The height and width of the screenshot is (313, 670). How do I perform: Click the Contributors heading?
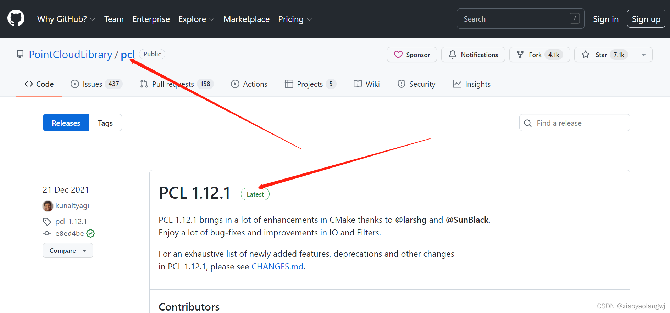pyautogui.click(x=189, y=307)
